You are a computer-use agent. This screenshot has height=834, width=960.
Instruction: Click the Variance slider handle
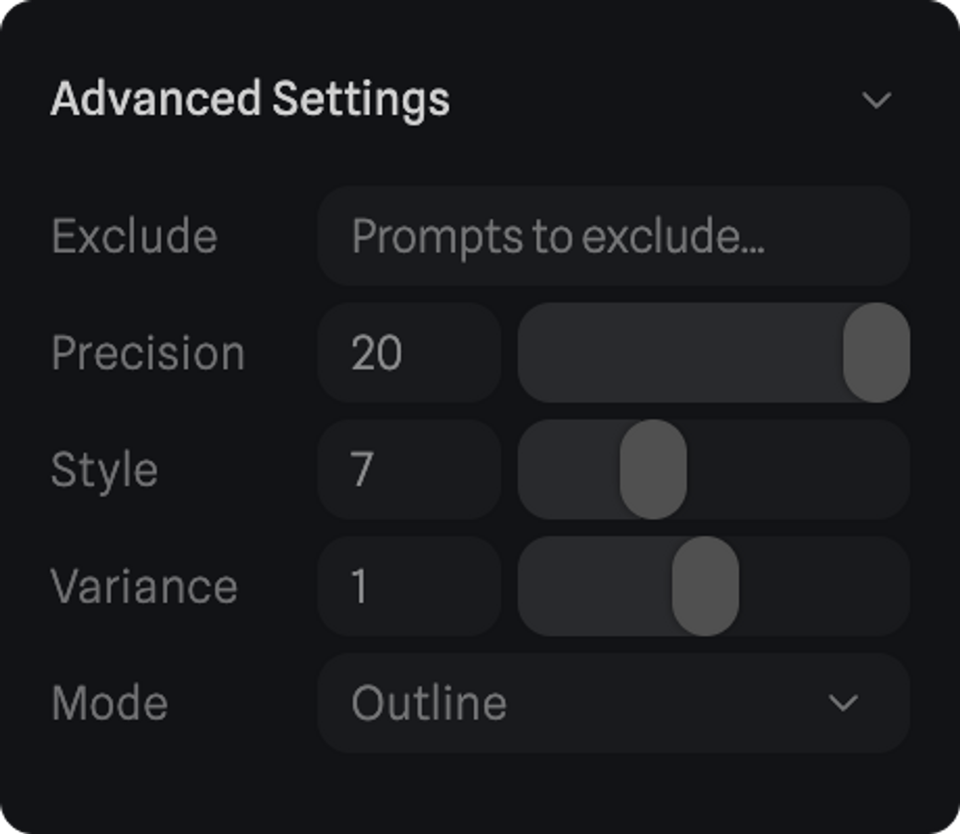coord(705,586)
